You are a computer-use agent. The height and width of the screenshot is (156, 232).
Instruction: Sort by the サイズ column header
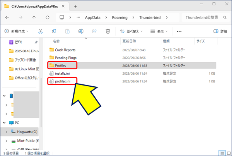tap(200, 41)
